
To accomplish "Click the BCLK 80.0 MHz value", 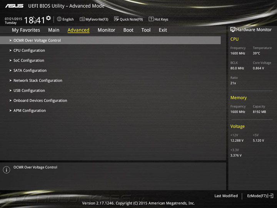I will point(237,68).
